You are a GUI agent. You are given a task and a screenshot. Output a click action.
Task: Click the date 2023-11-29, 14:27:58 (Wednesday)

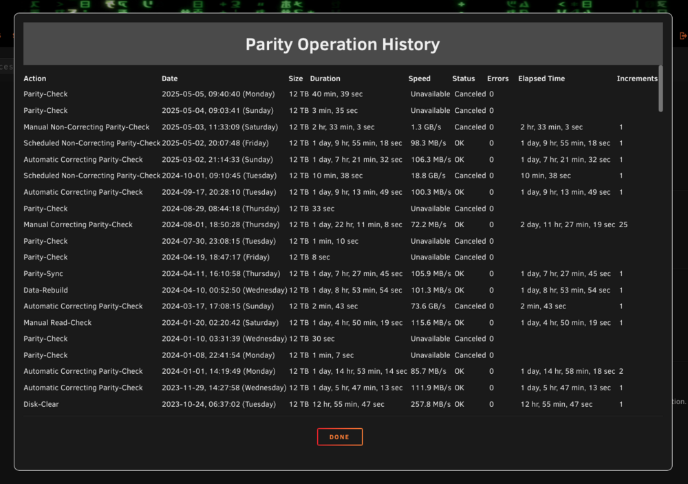tap(224, 388)
